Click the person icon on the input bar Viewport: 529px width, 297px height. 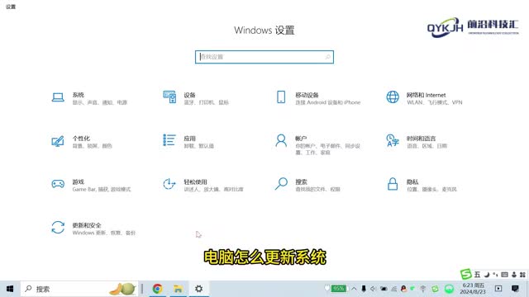coord(514,275)
